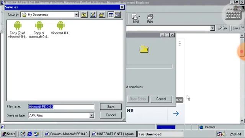Click the folder icon in File Download dialog
The image size is (245, 138).
[144, 49]
